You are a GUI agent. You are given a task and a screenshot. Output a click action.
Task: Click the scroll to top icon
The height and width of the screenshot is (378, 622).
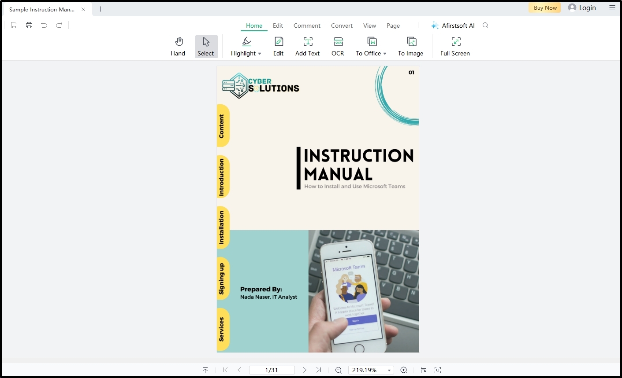point(205,370)
